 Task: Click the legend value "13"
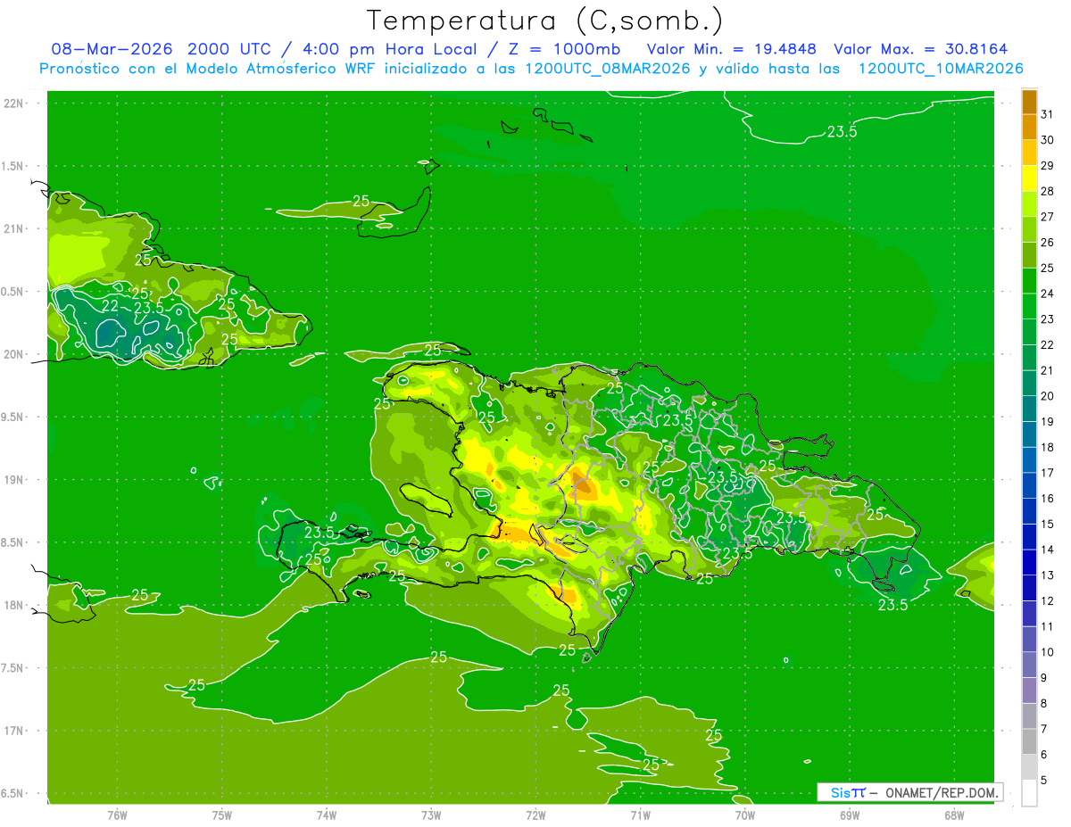pos(1047,575)
